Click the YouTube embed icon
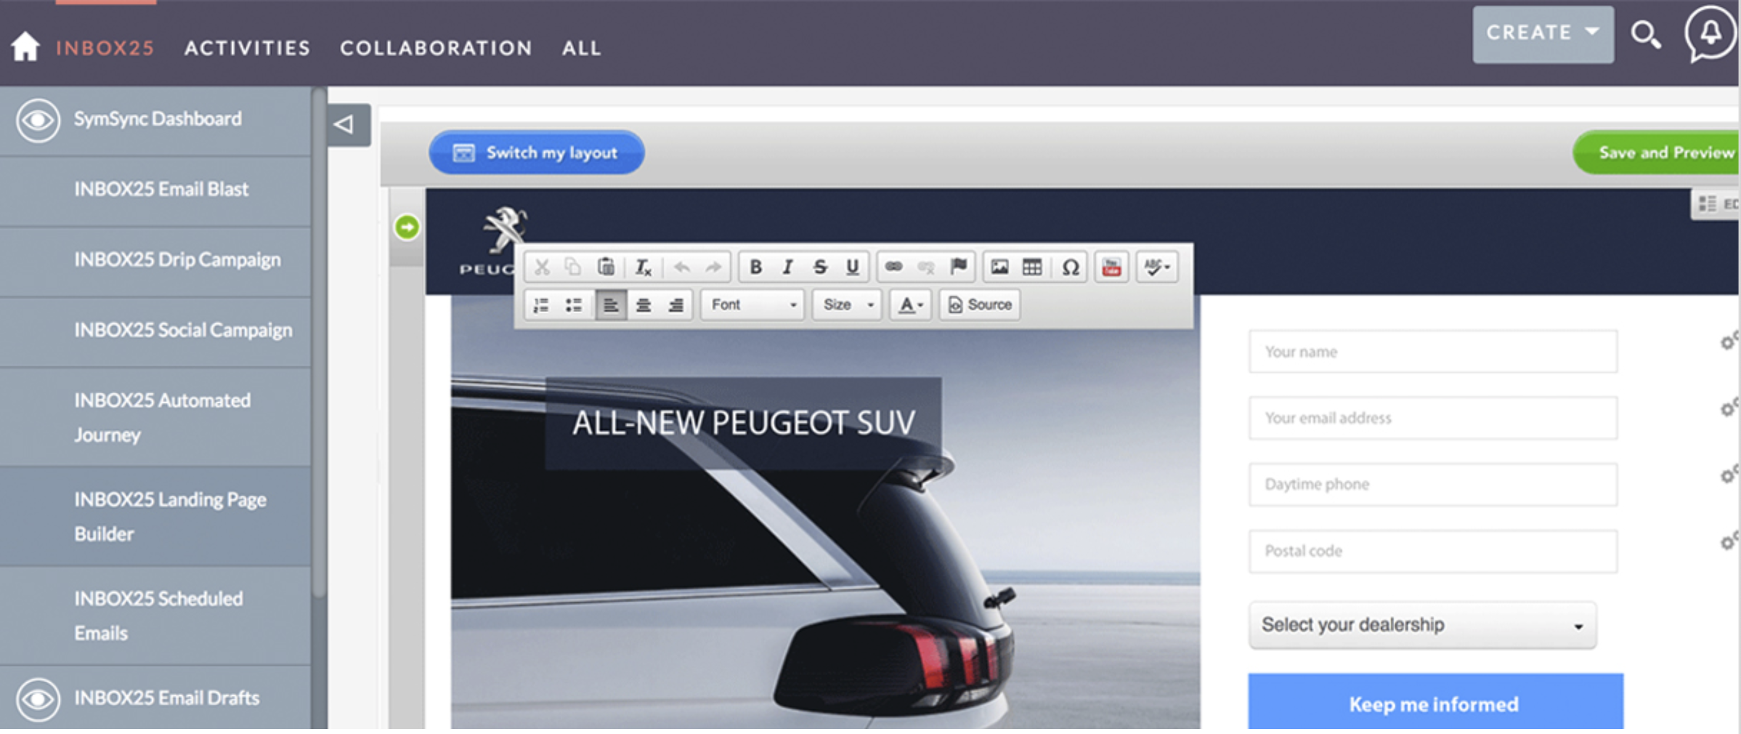This screenshot has width=1741, height=734. pos(1112,267)
